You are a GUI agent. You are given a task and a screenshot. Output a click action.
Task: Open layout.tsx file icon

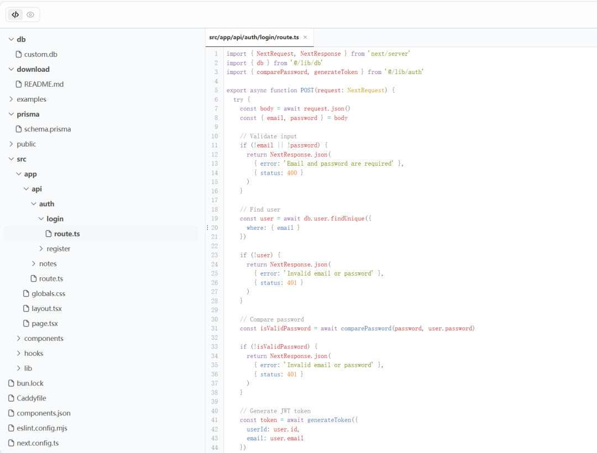(x=26, y=309)
